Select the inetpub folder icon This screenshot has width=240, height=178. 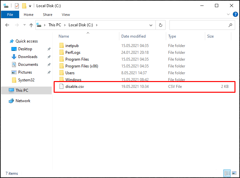tap(61, 45)
